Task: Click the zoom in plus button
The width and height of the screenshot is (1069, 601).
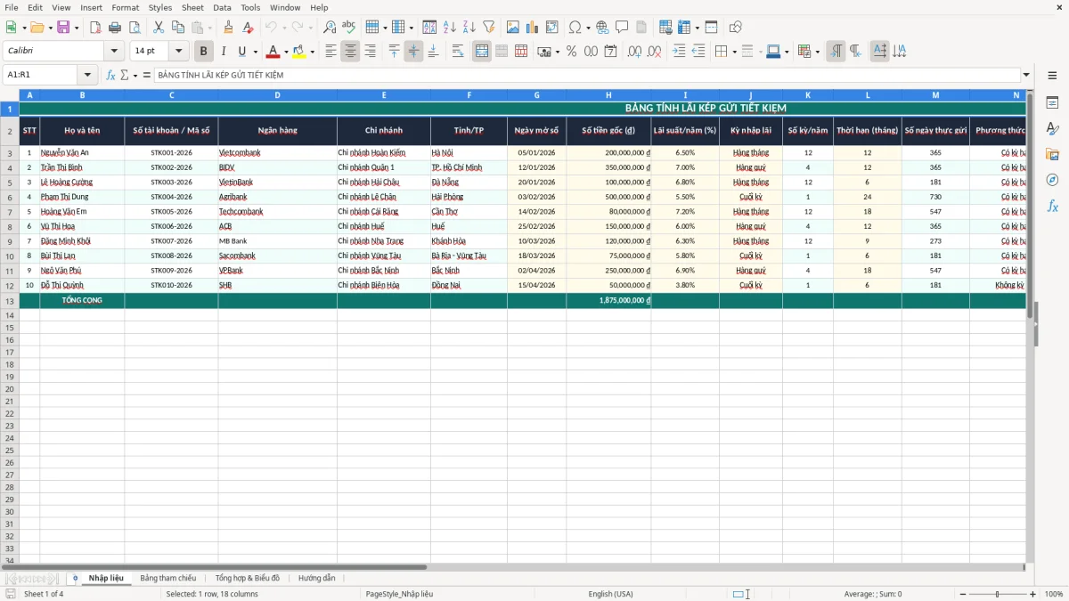Action: (1032, 594)
